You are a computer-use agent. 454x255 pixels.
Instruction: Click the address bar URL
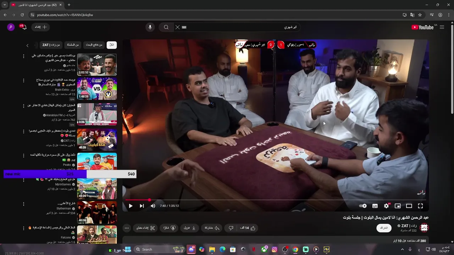pos(65,15)
